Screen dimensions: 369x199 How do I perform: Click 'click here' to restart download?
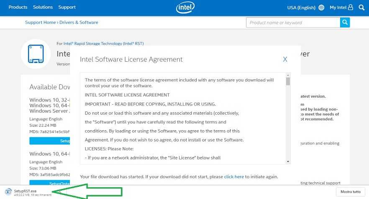(234, 177)
